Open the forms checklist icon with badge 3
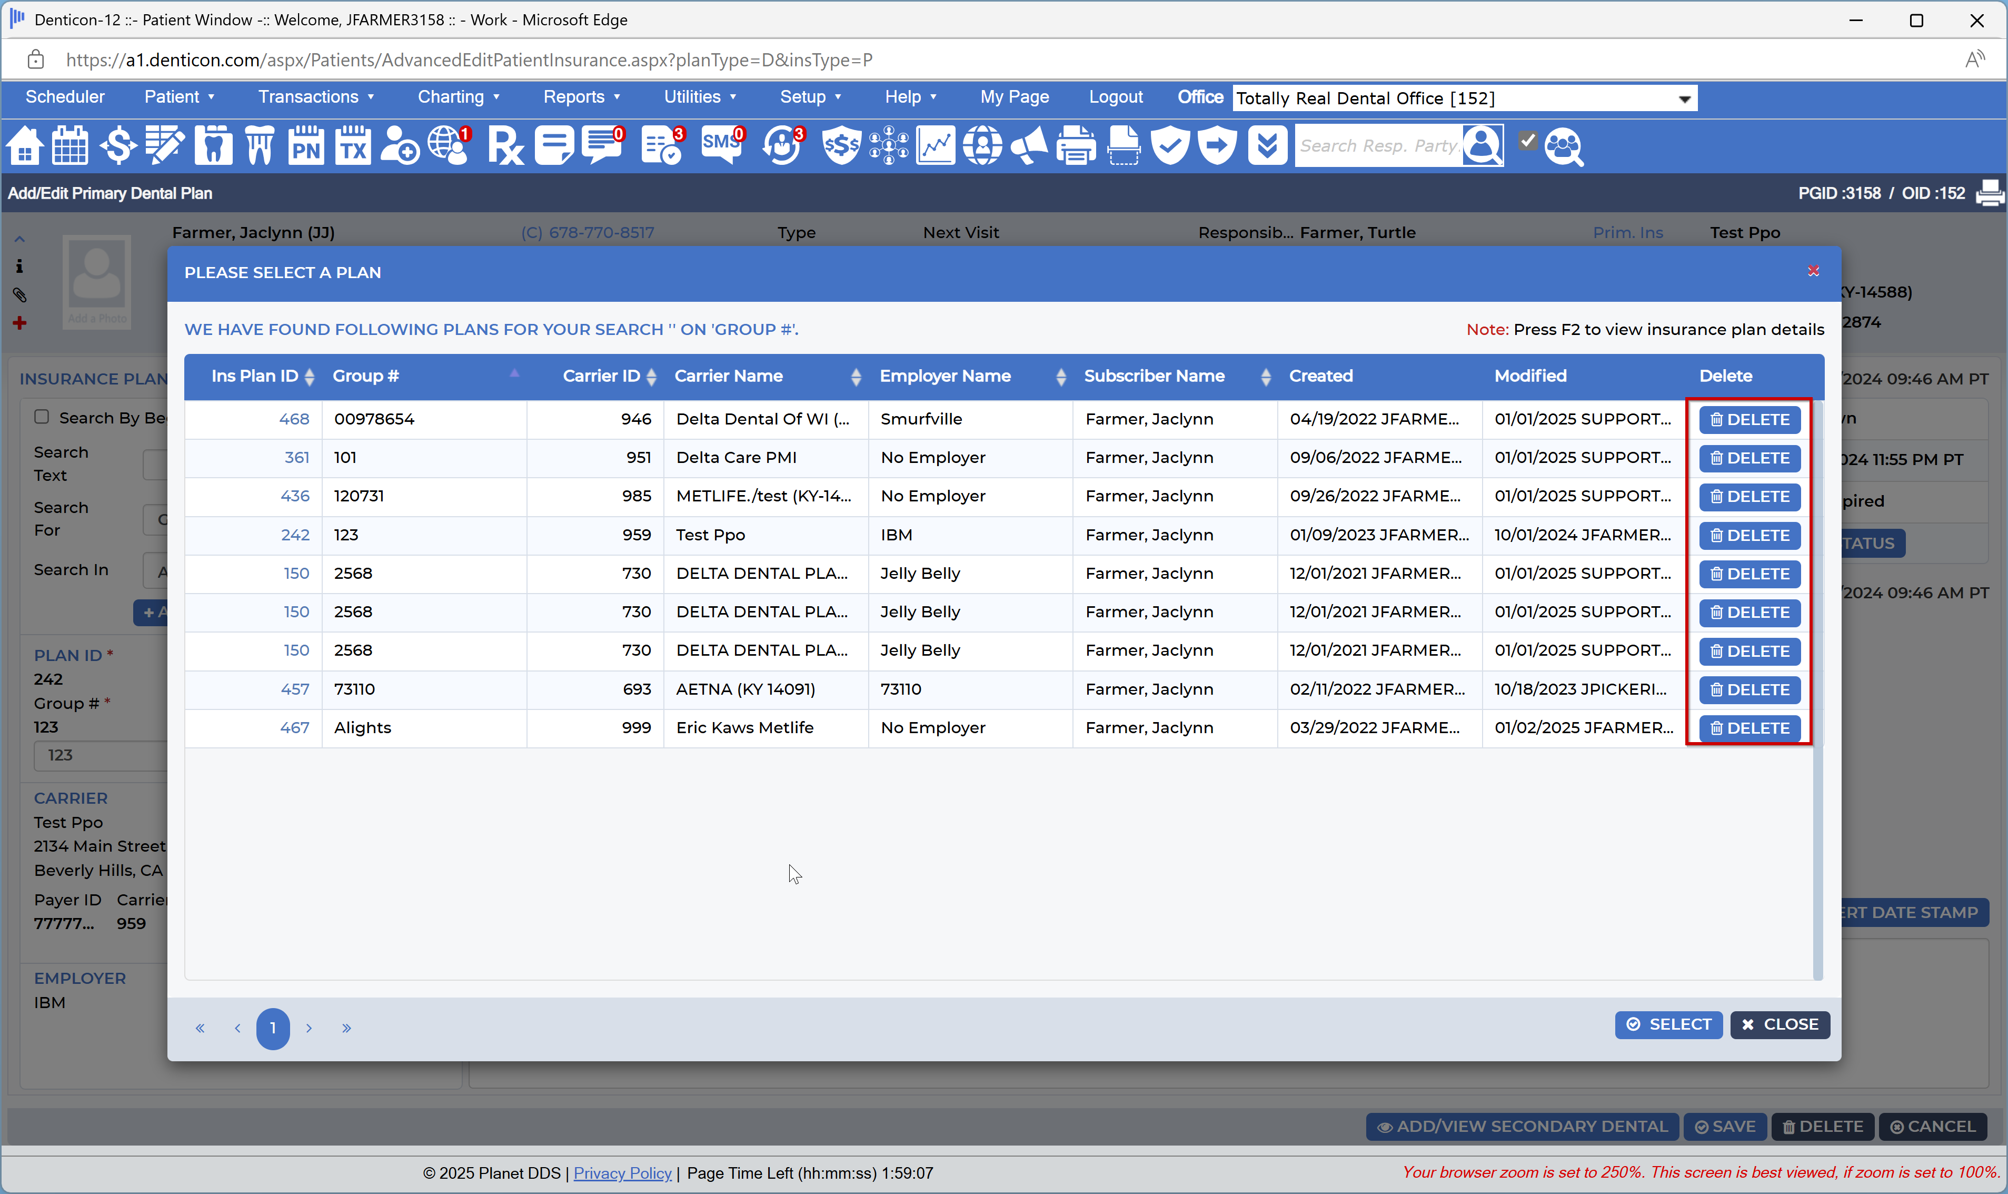Viewport: 2008px width, 1194px height. 663,146
